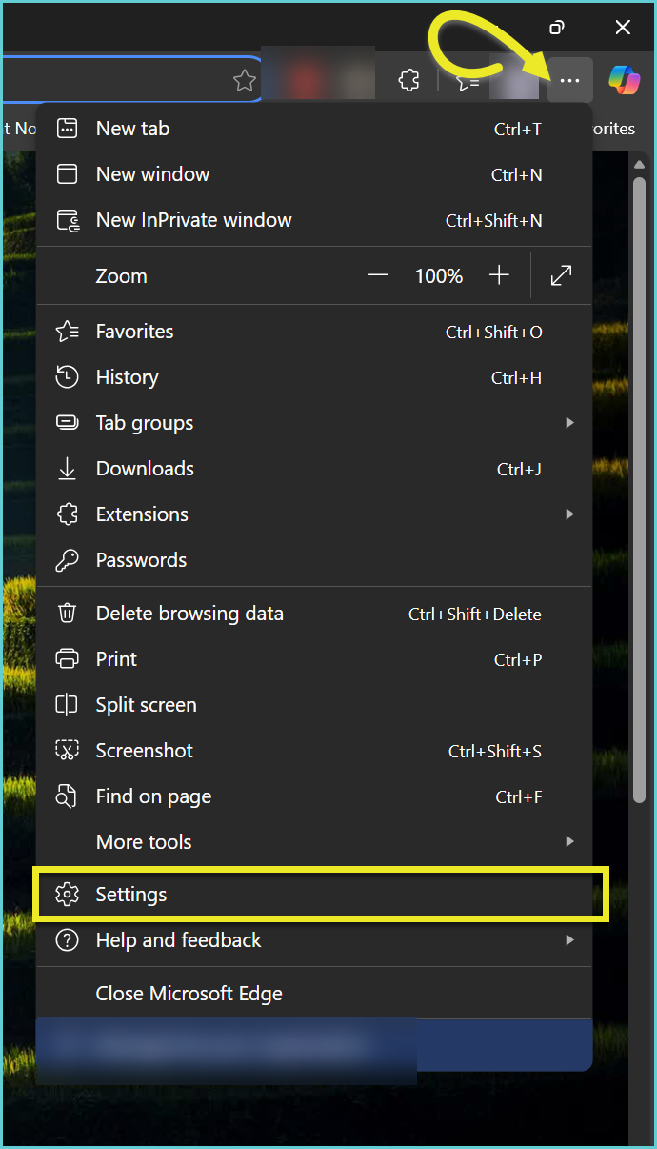The width and height of the screenshot is (657, 1149).
Task: Choose New window from the menu
Action: point(314,174)
